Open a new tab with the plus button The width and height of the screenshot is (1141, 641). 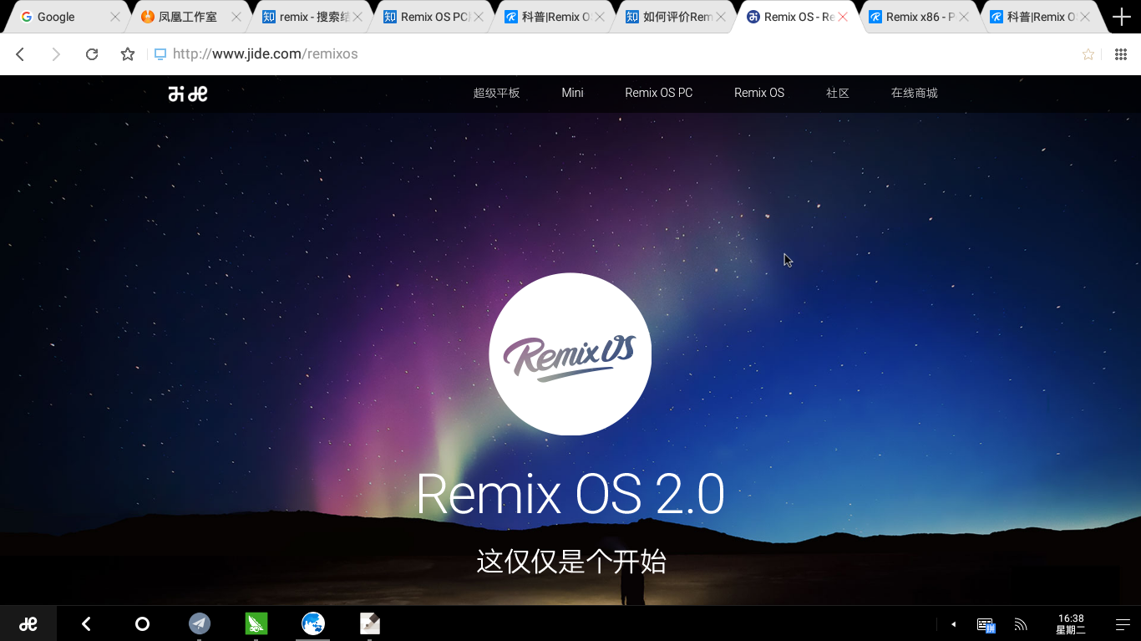pyautogui.click(x=1122, y=16)
